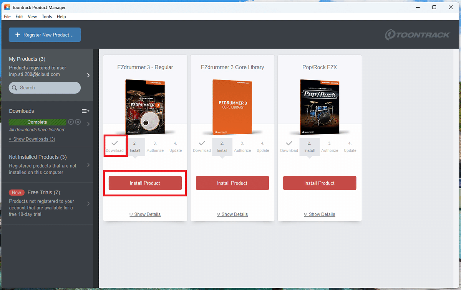The width and height of the screenshot is (461, 290).
Task: Select Update step of EZdrummer 3 Core Library
Action: click(x=263, y=146)
